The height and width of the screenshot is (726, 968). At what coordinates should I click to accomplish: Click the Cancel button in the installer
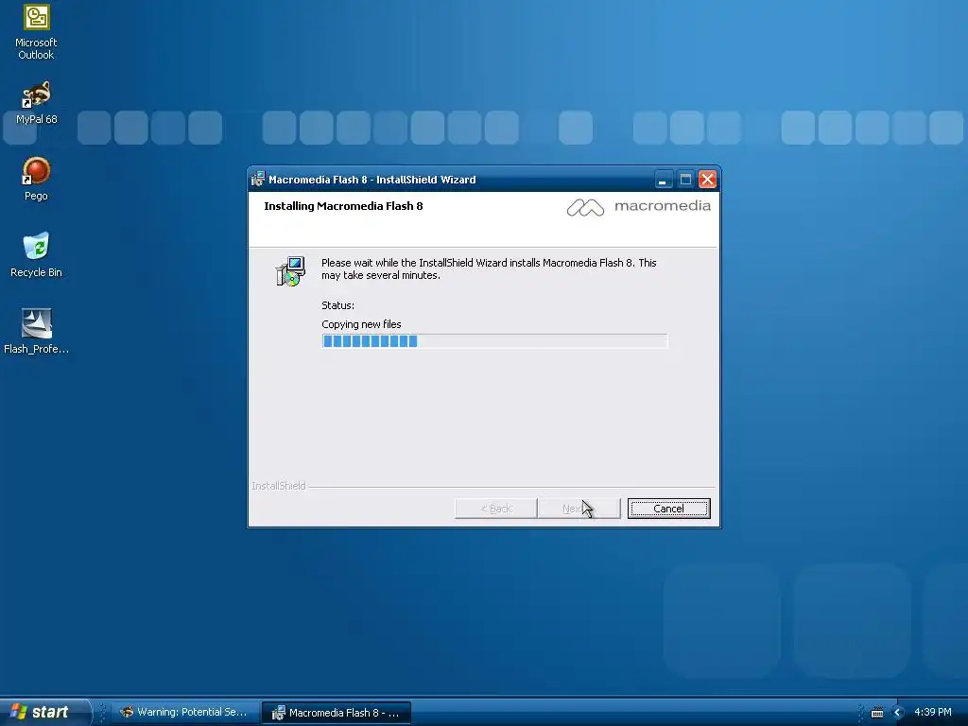tap(668, 509)
